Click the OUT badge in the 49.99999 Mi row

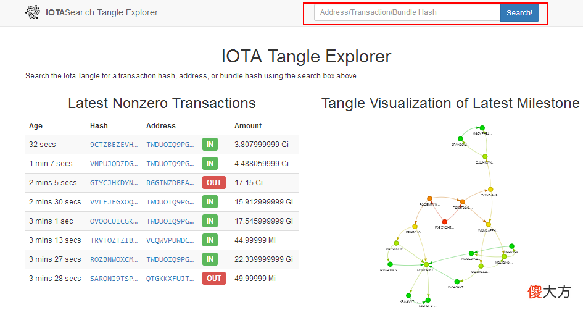pos(214,279)
